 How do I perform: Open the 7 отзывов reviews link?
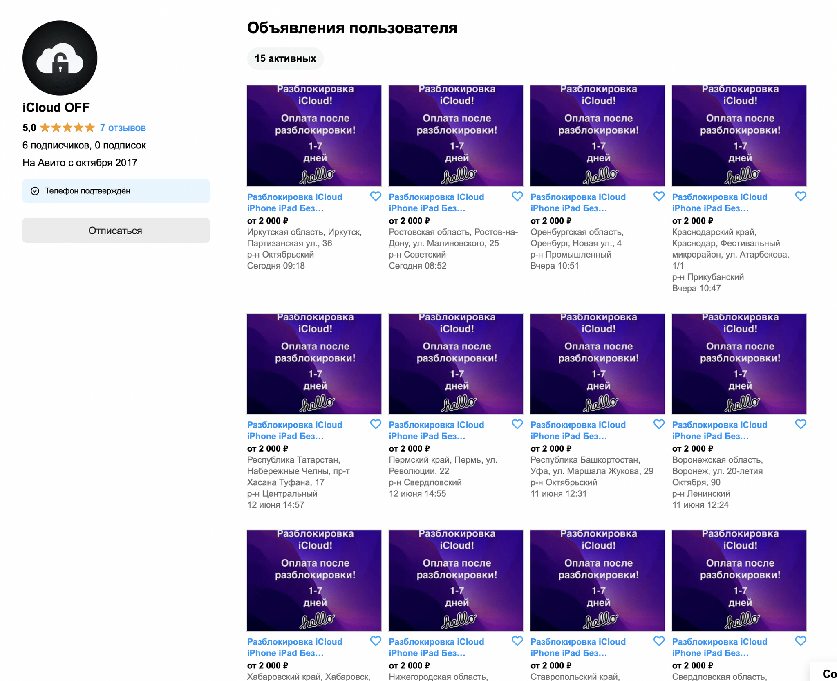(123, 128)
